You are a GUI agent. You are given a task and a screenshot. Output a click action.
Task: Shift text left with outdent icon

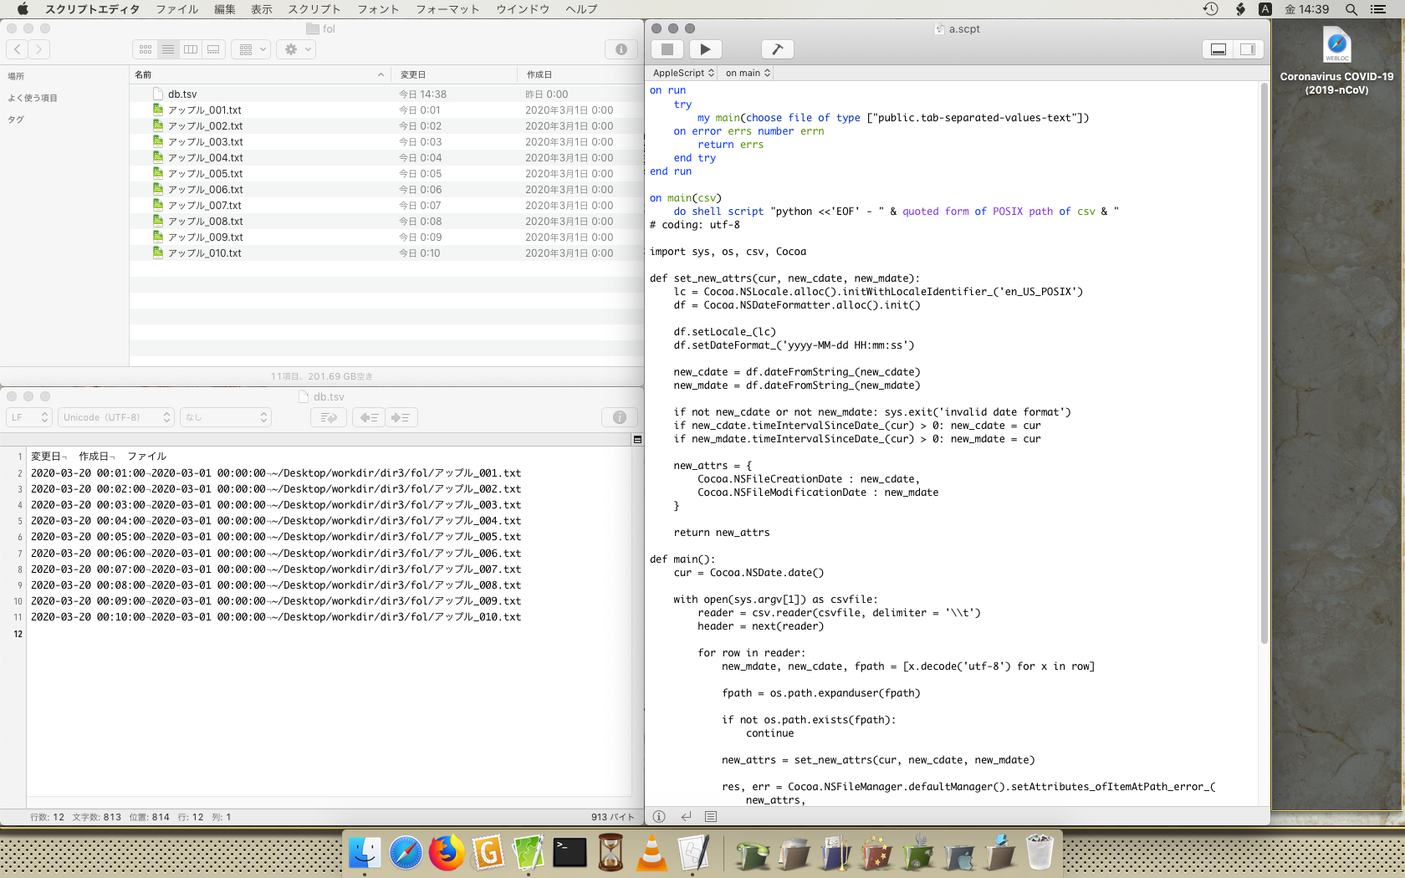click(x=369, y=417)
